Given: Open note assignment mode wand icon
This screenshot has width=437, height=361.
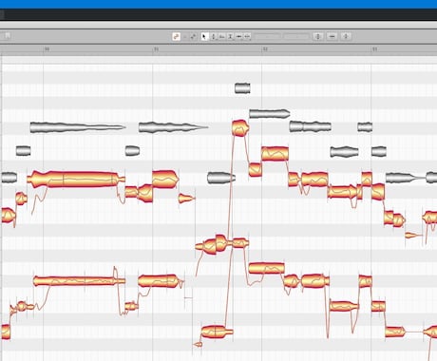Looking at the screenshot, I should click(193, 37).
